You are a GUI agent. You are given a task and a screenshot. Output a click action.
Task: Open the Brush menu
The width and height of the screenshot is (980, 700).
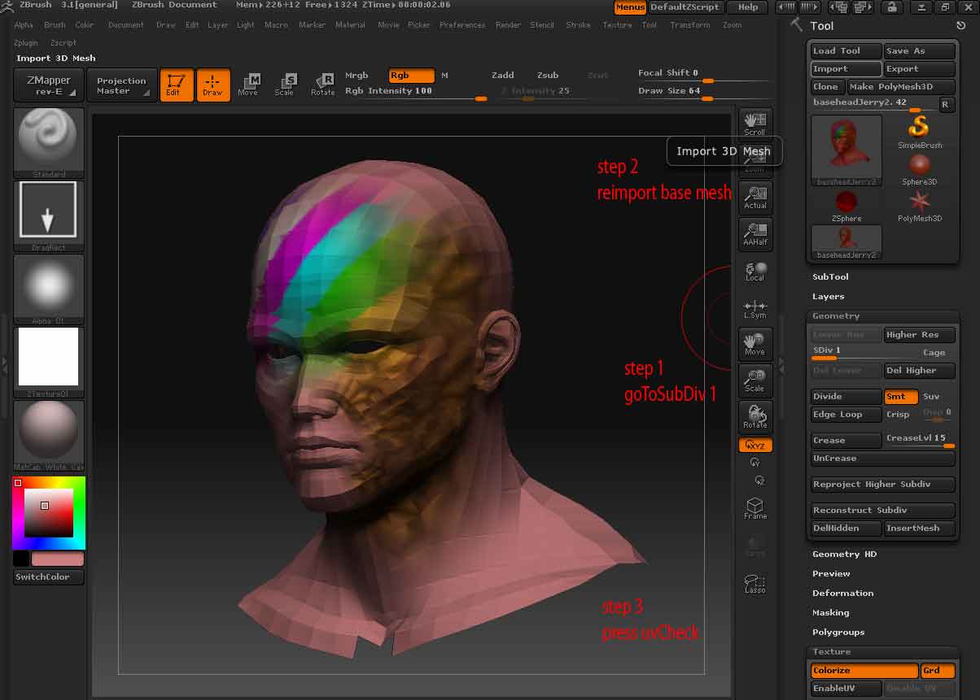click(x=55, y=25)
